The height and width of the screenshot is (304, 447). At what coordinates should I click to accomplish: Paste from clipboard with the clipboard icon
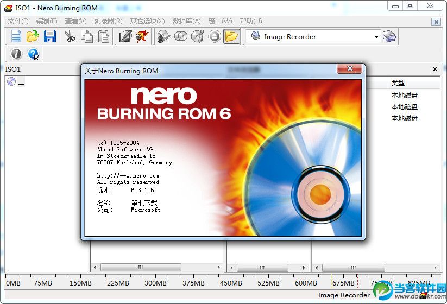tap(104, 36)
